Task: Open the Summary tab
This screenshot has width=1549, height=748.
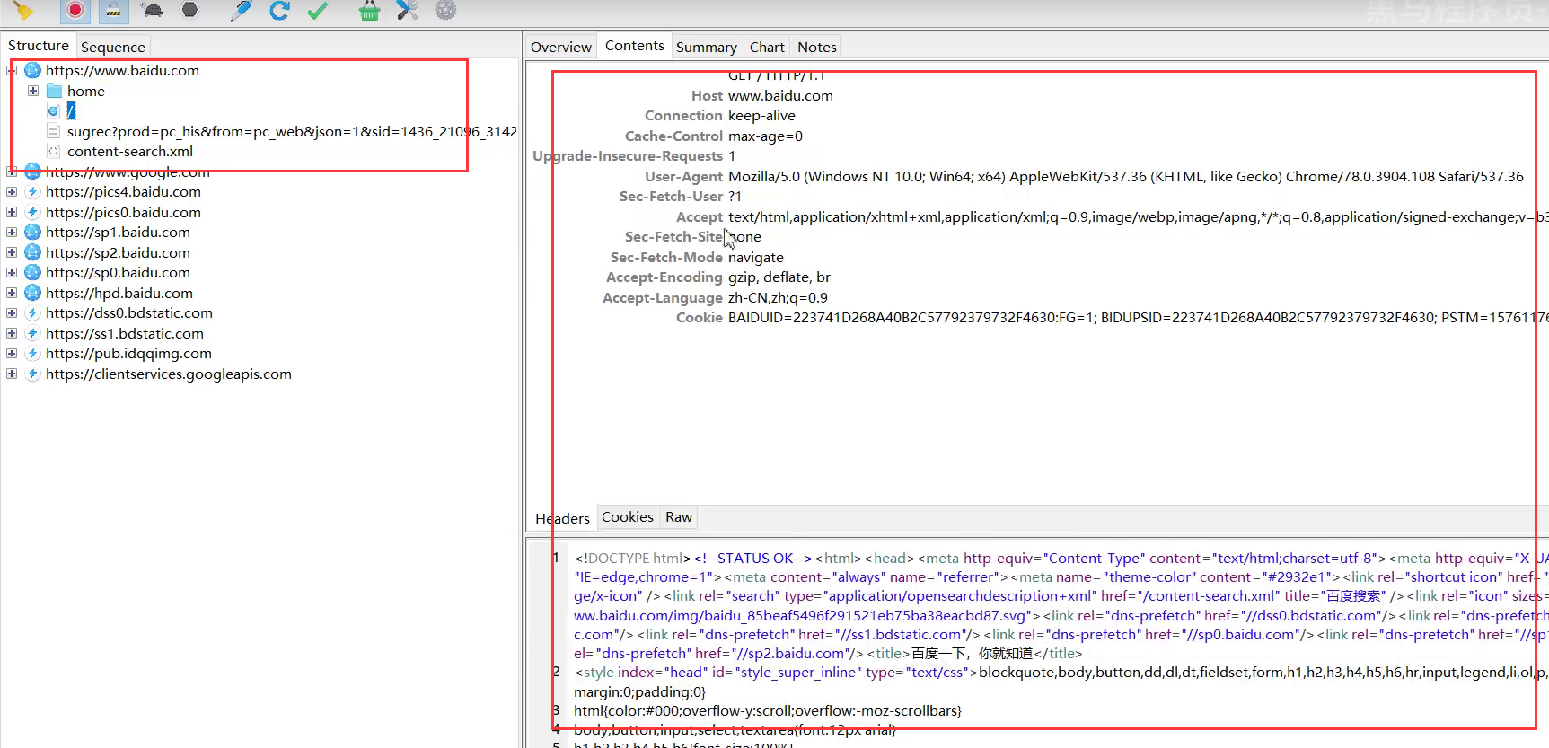Action: [x=707, y=47]
